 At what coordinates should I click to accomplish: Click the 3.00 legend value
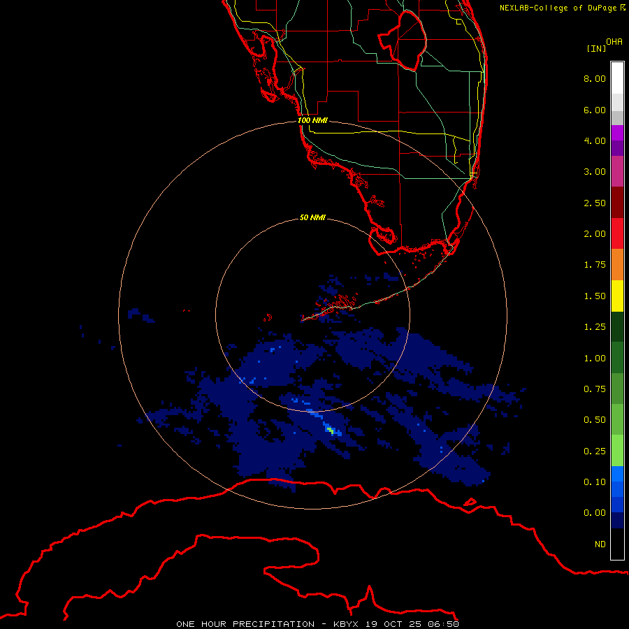[x=595, y=172]
